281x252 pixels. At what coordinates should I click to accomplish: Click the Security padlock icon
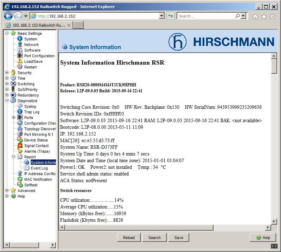[13, 72]
